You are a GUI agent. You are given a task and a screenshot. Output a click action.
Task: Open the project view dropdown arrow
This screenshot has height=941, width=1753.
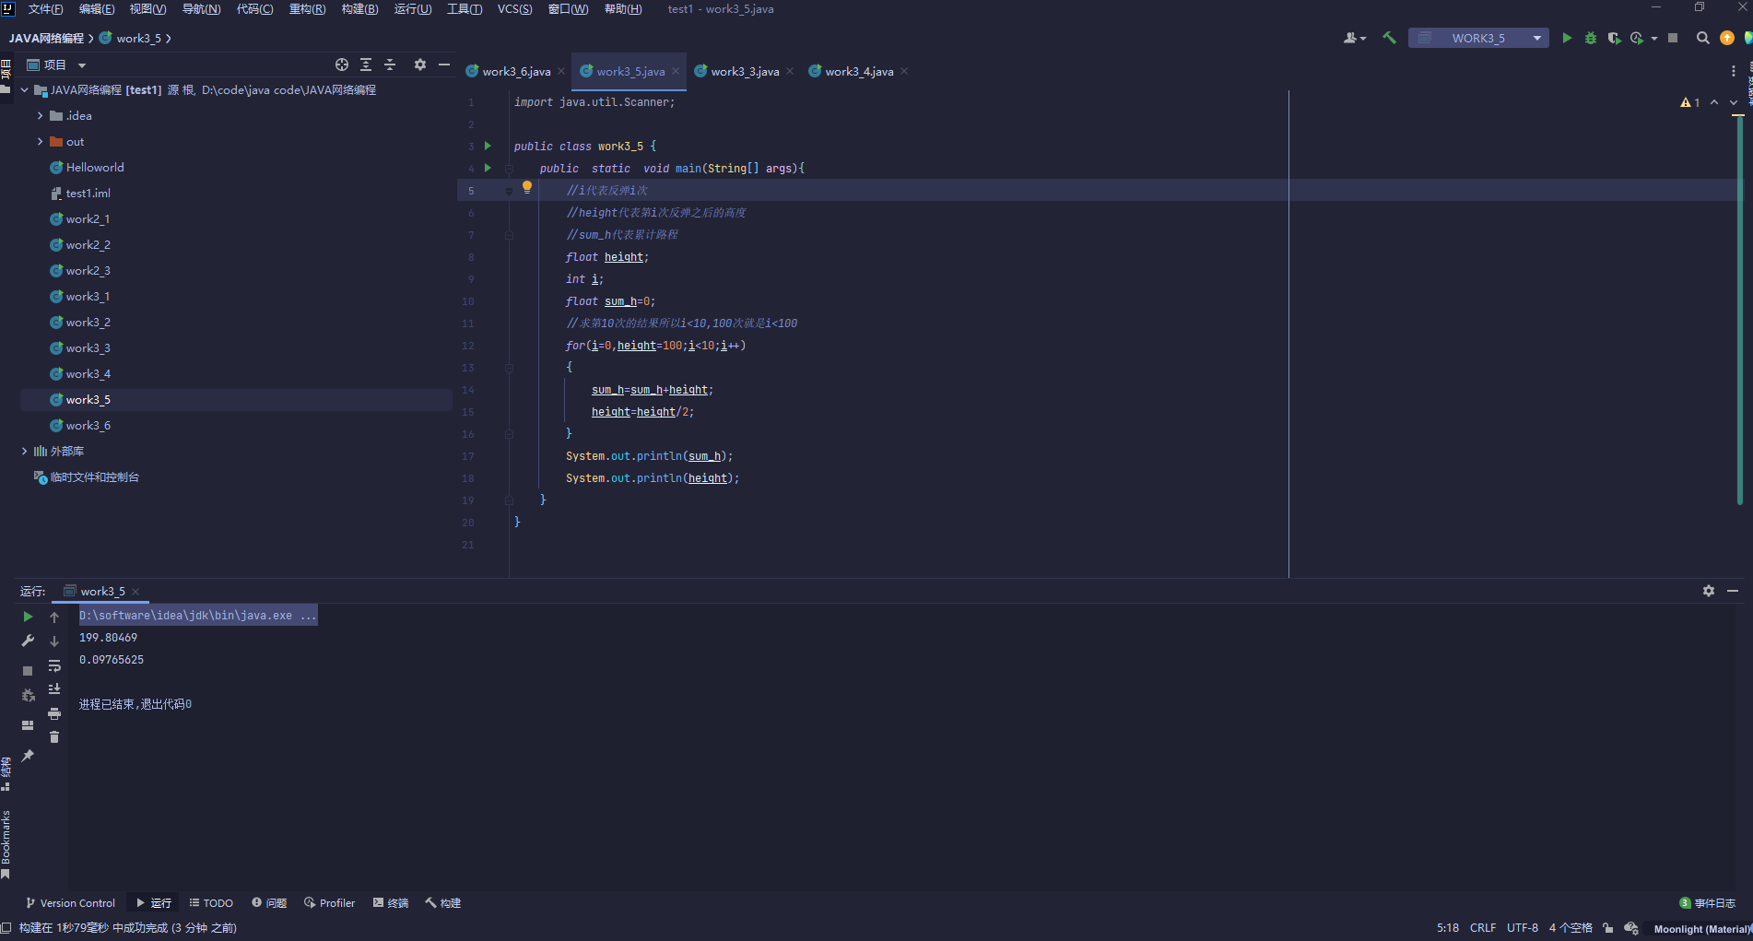(82, 65)
